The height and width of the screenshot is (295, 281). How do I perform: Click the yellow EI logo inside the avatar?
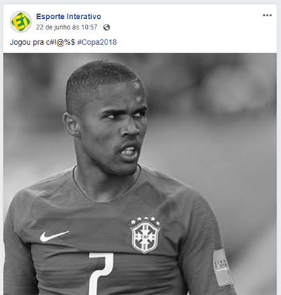20,22
